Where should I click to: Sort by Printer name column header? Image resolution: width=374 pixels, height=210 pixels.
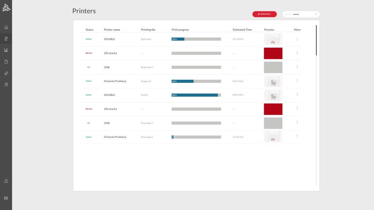[112, 30]
